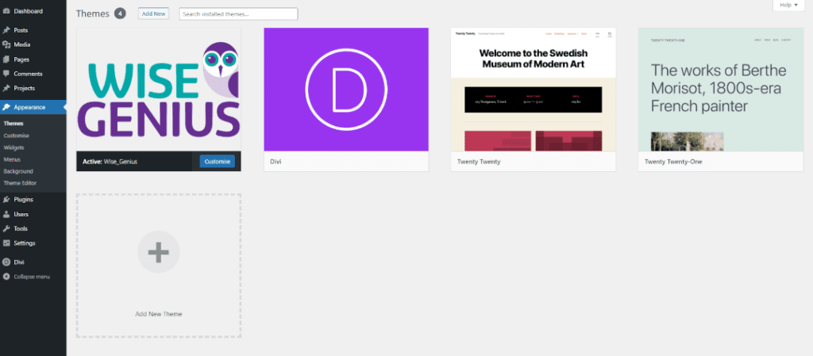Click the Pages document icon

[x=6, y=59]
